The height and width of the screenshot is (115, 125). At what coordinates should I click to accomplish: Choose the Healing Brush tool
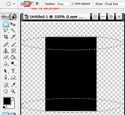6,44
